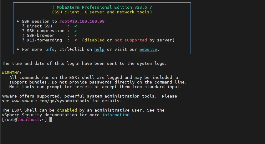Click the question mark before 'MobaXterm Professional Edition'
The width and height of the screenshot is (265, 144).
53,7
